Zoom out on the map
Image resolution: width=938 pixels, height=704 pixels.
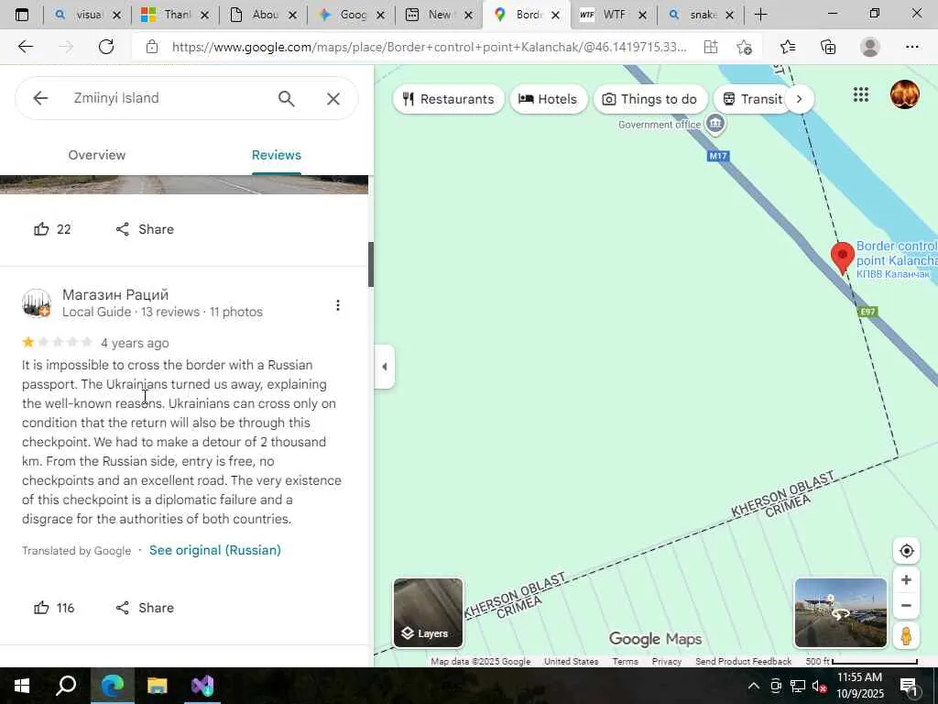tap(906, 606)
